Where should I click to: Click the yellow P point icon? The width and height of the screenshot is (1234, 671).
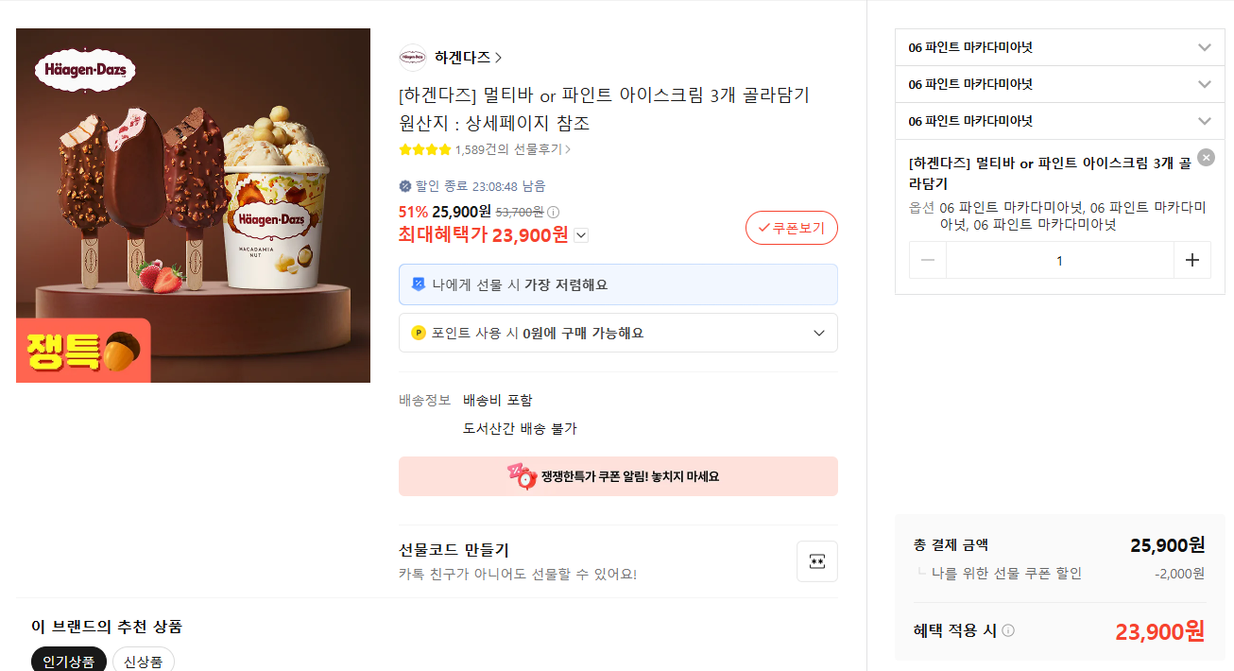(x=419, y=333)
